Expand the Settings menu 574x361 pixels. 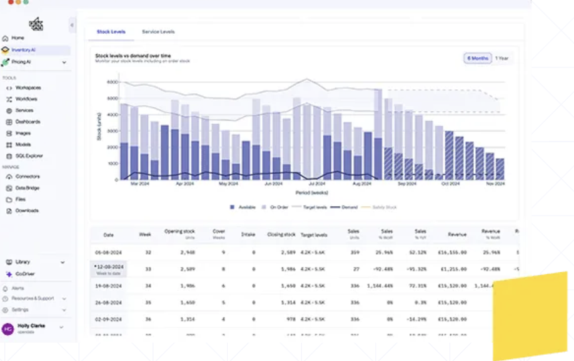(x=64, y=310)
